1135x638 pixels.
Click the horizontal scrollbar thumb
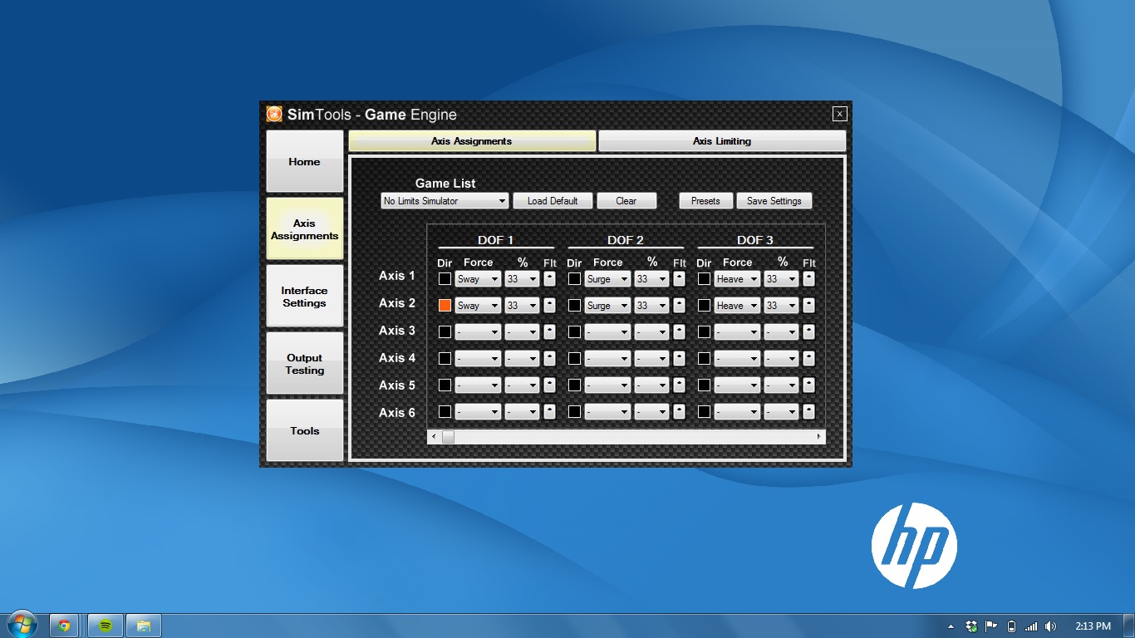pyautogui.click(x=448, y=436)
